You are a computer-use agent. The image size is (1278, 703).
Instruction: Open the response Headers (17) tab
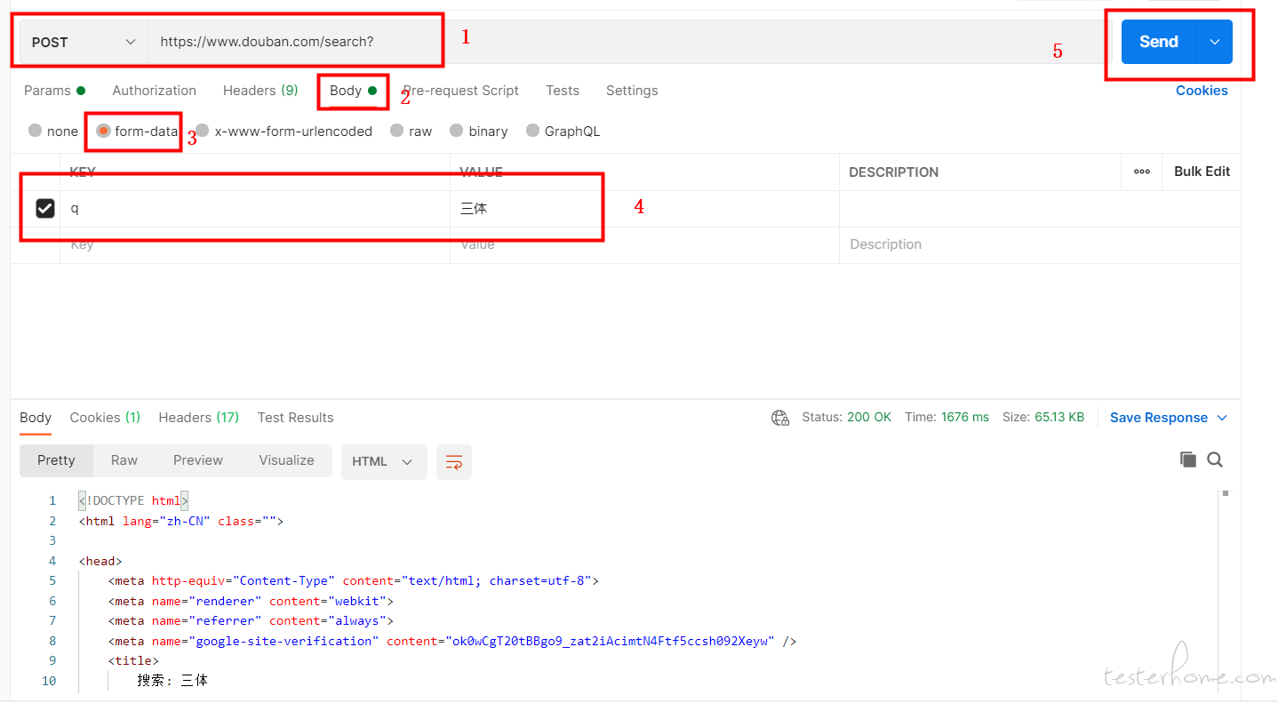pyautogui.click(x=198, y=418)
